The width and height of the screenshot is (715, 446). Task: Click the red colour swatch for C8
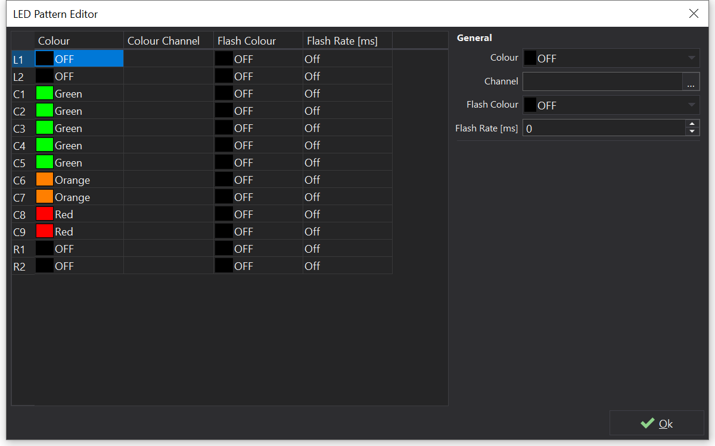click(45, 214)
